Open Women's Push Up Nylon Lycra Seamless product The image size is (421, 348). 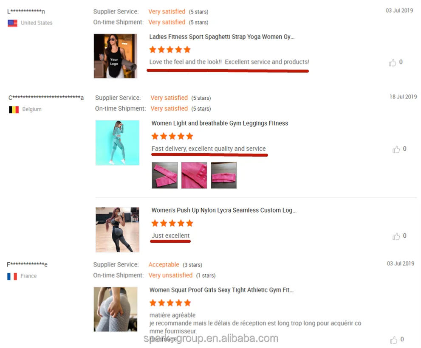pyautogui.click(x=224, y=210)
